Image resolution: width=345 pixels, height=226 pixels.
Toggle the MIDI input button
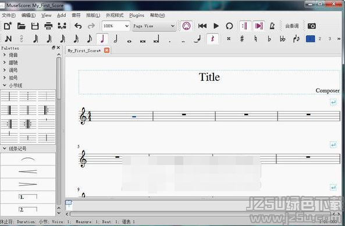pyautogui.click(x=186, y=26)
